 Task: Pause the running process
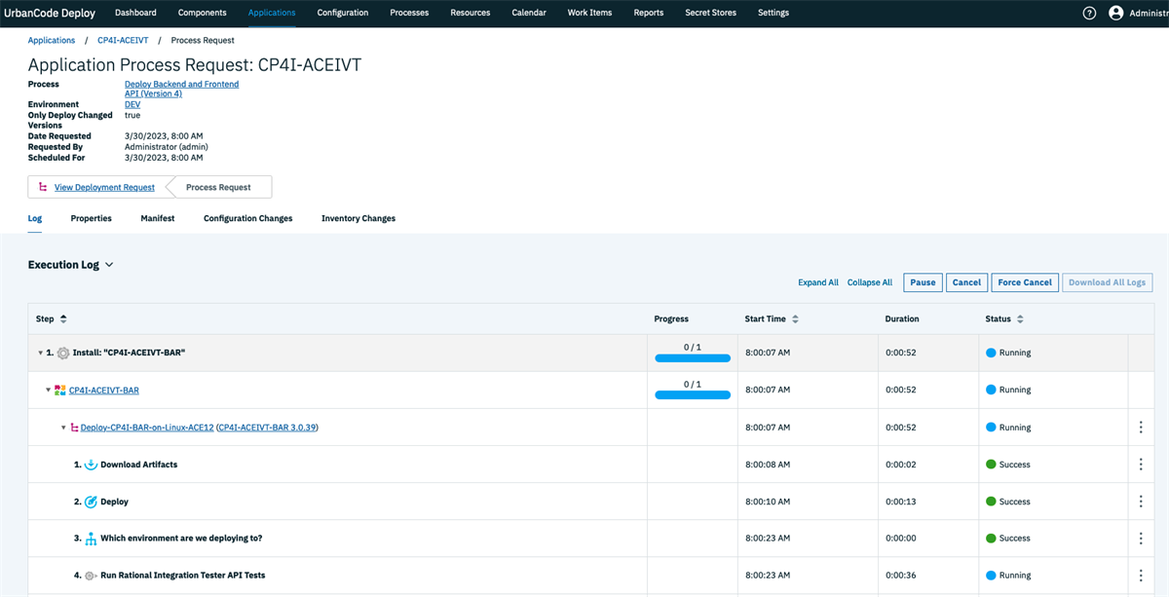point(922,282)
